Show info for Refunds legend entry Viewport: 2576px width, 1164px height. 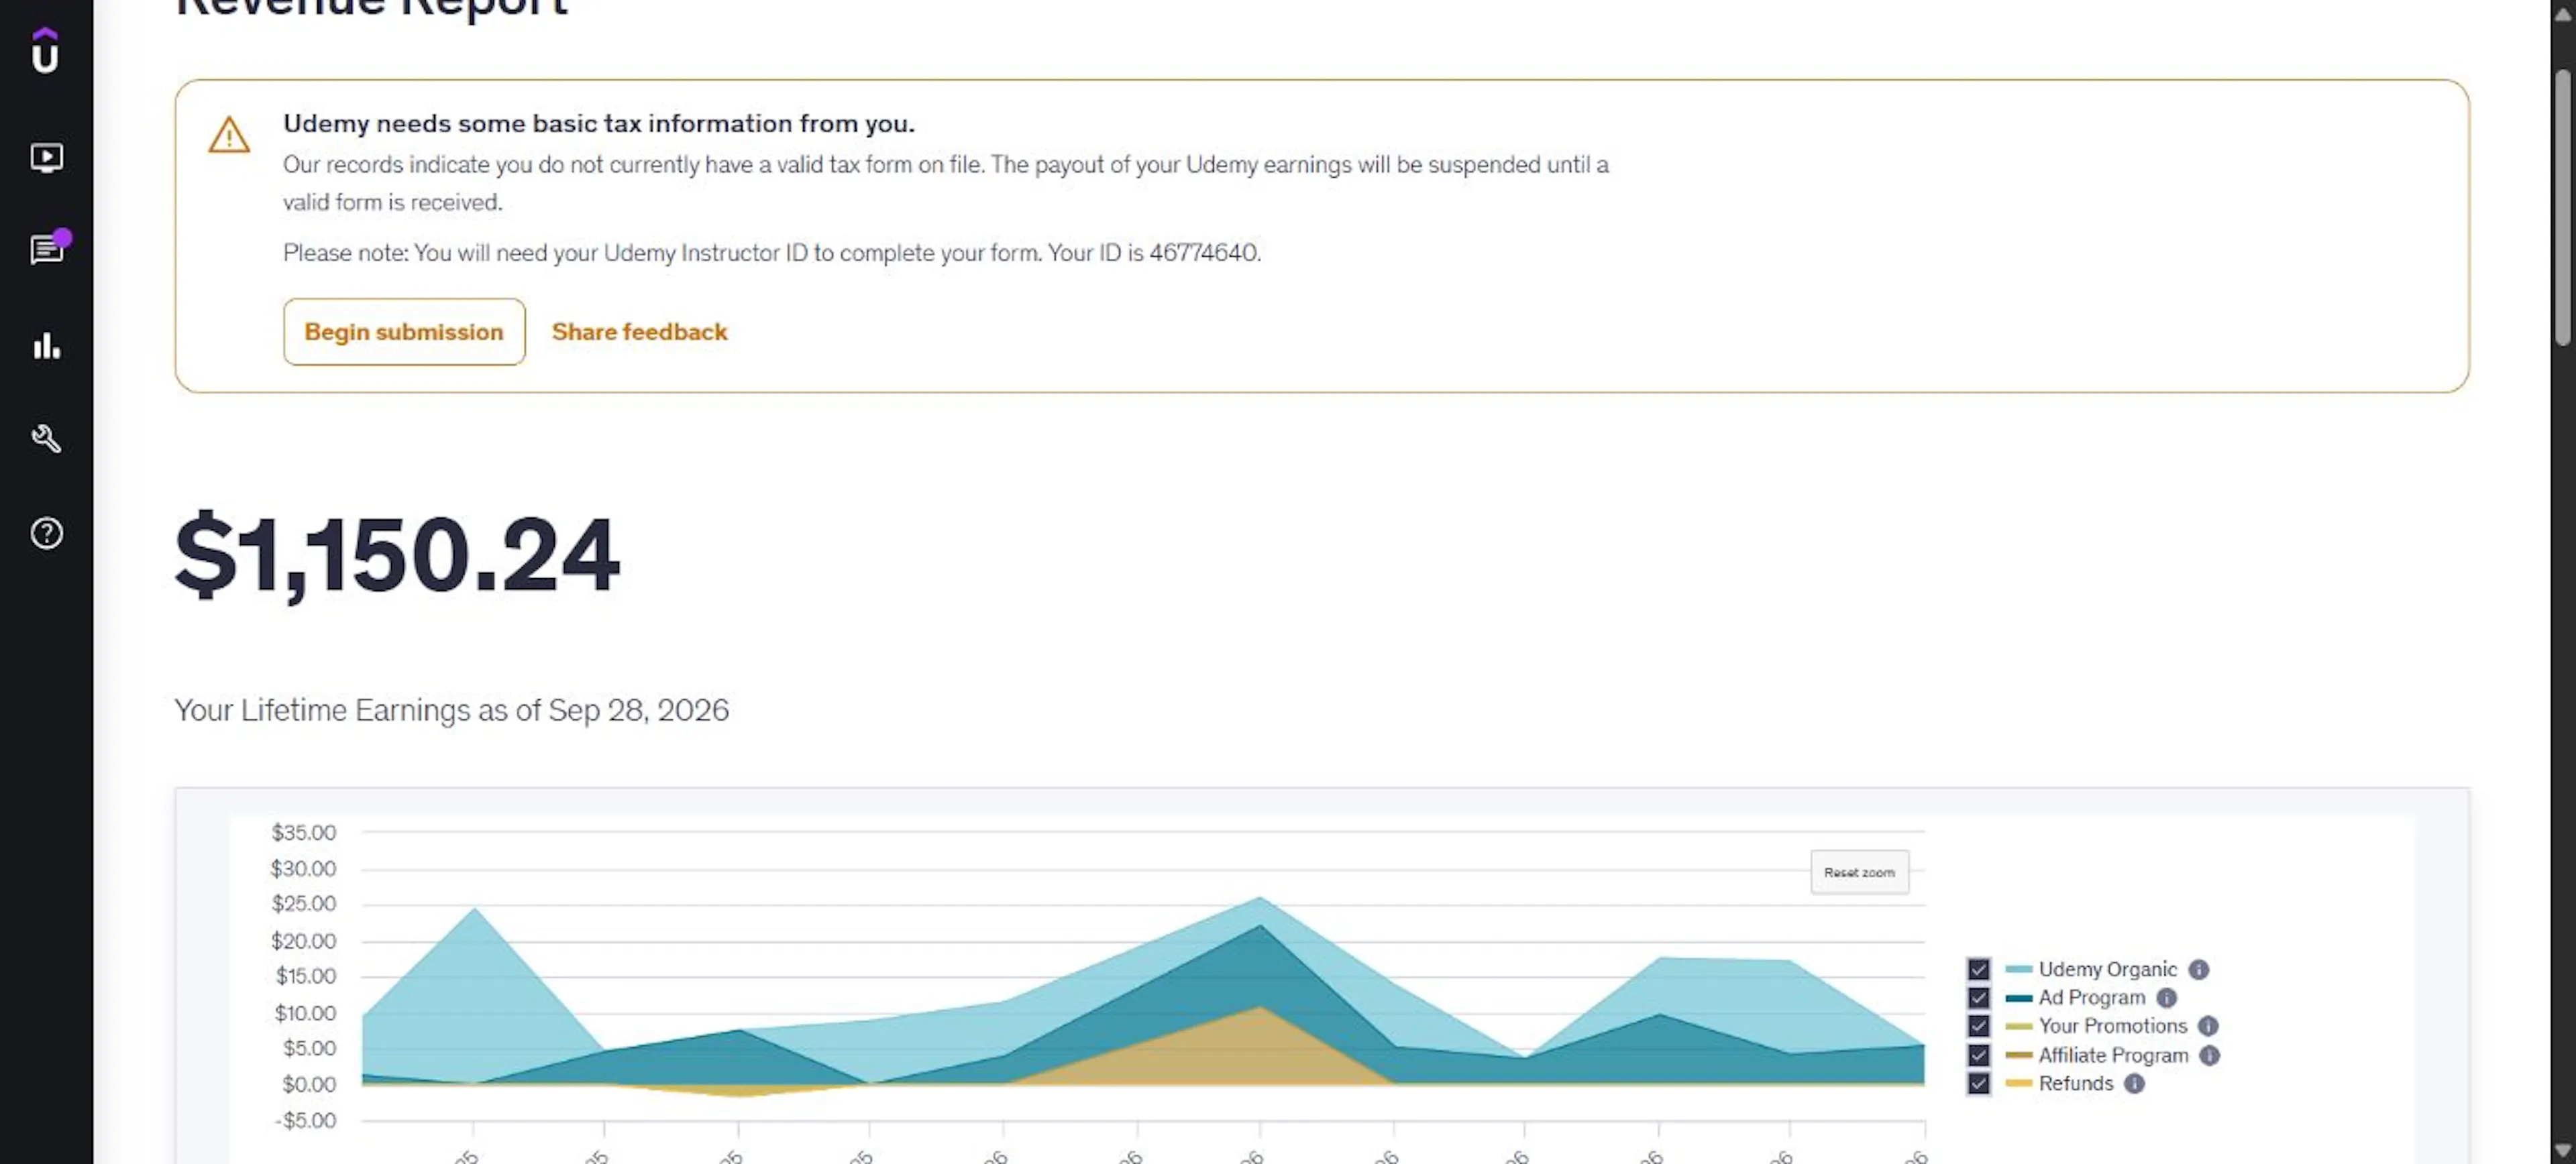[x=2134, y=1083]
